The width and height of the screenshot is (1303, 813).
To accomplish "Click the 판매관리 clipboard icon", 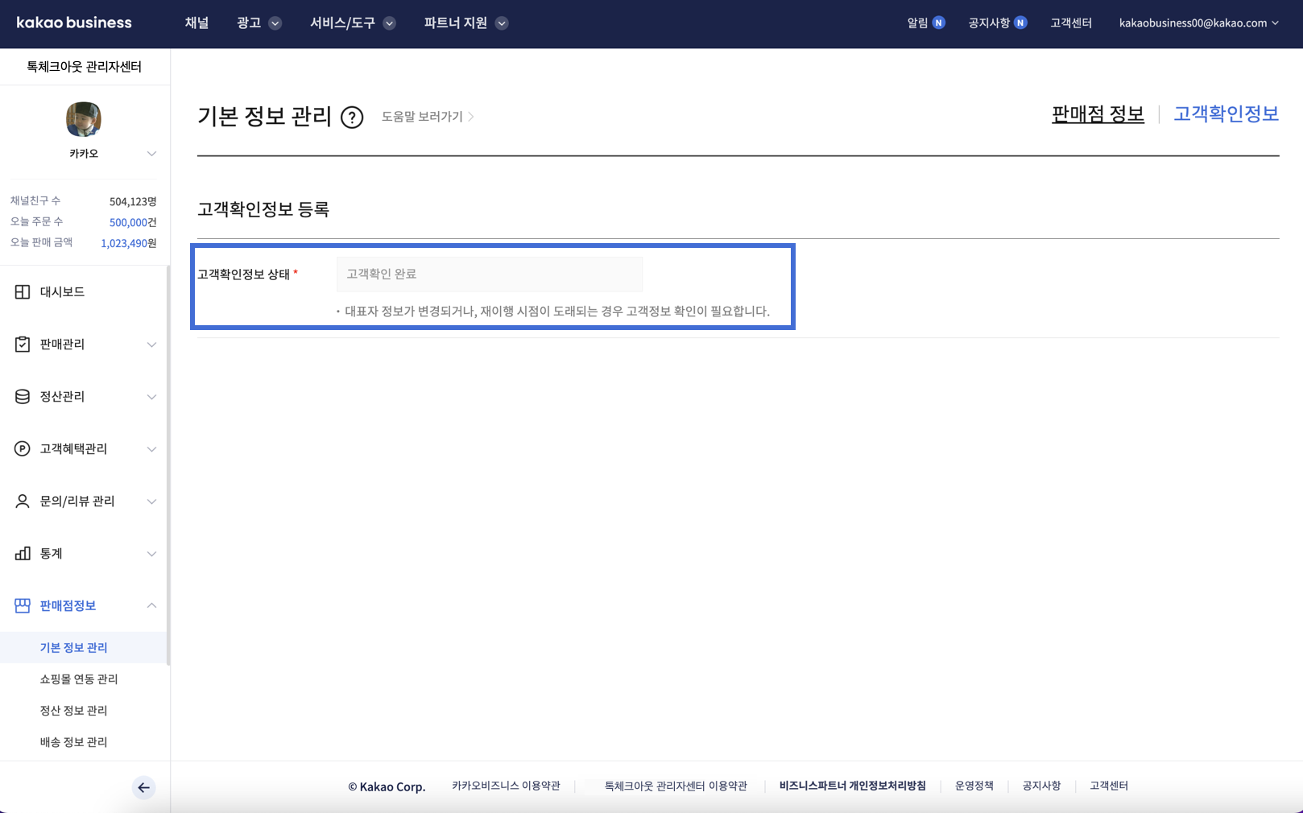I will 23,345.
